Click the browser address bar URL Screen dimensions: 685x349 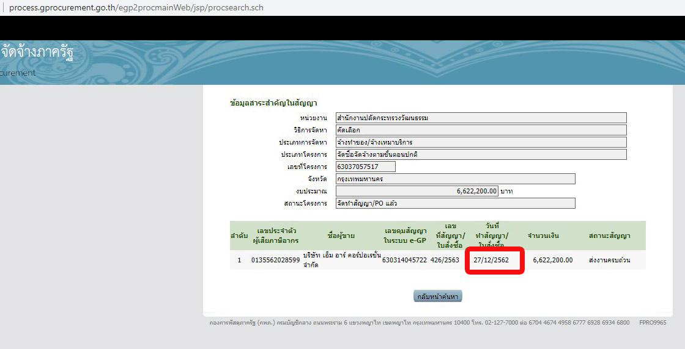pyautogui.click(x=136, y=8)
